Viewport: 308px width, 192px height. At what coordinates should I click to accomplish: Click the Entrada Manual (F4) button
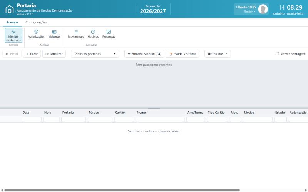pos(144,54)
